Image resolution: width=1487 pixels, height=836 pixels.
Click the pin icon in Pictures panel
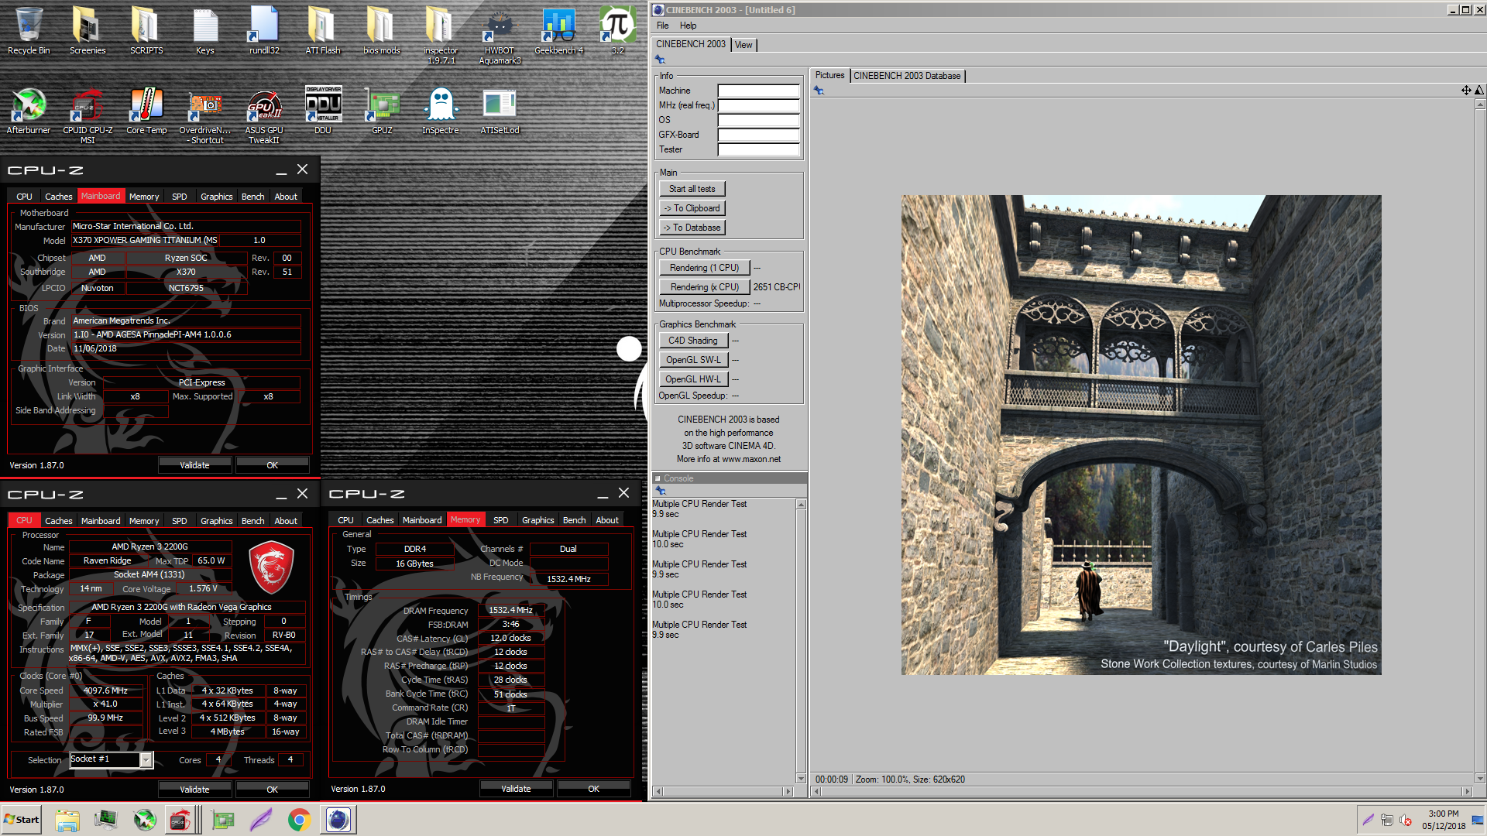(x=819, y=91)
